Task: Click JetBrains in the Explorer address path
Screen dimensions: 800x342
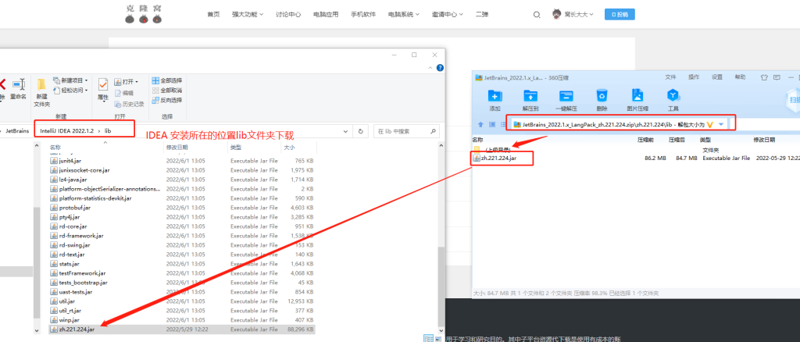Action: click(17, 131)
